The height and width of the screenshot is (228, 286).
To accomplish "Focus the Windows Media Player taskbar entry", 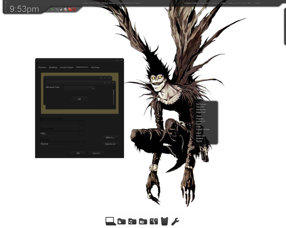I will pyautogui.click(x=111, y=3).
